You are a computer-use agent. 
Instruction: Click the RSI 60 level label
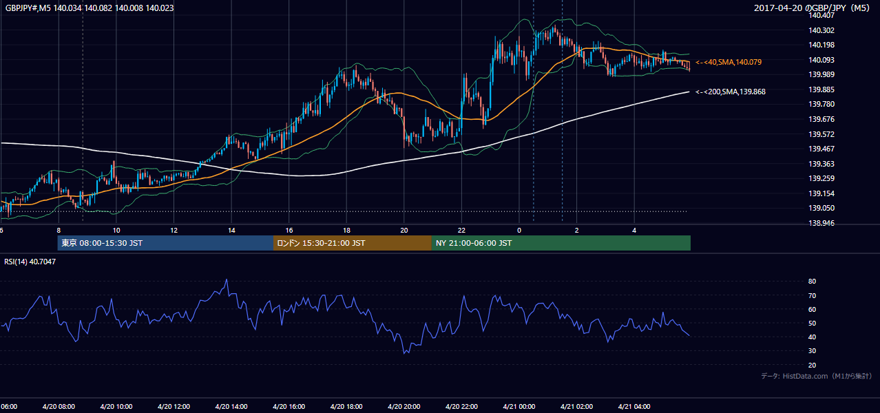click(x=812, y=309)
